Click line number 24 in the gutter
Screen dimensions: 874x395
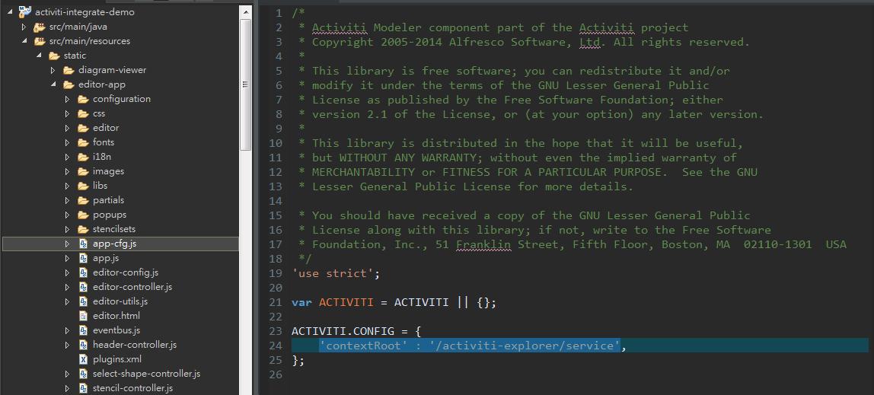[276, 346]
